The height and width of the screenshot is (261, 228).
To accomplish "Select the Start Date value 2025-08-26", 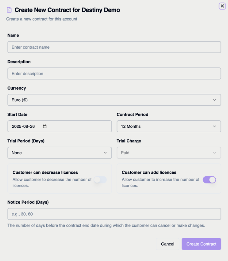I will point(23,126).
